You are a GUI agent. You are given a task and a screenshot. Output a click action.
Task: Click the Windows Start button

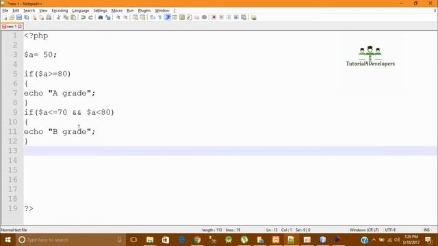(x=8, y=240)
